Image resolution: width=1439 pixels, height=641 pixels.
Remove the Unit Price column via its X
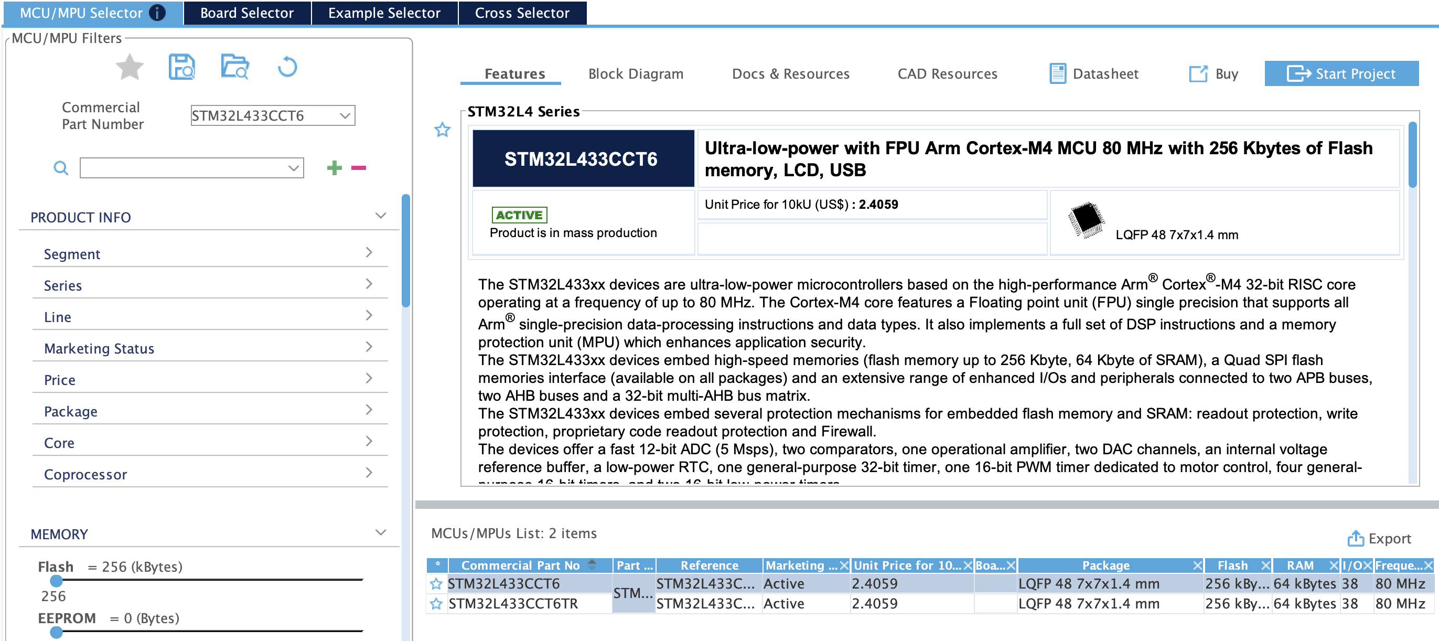(x=968, y=565)
